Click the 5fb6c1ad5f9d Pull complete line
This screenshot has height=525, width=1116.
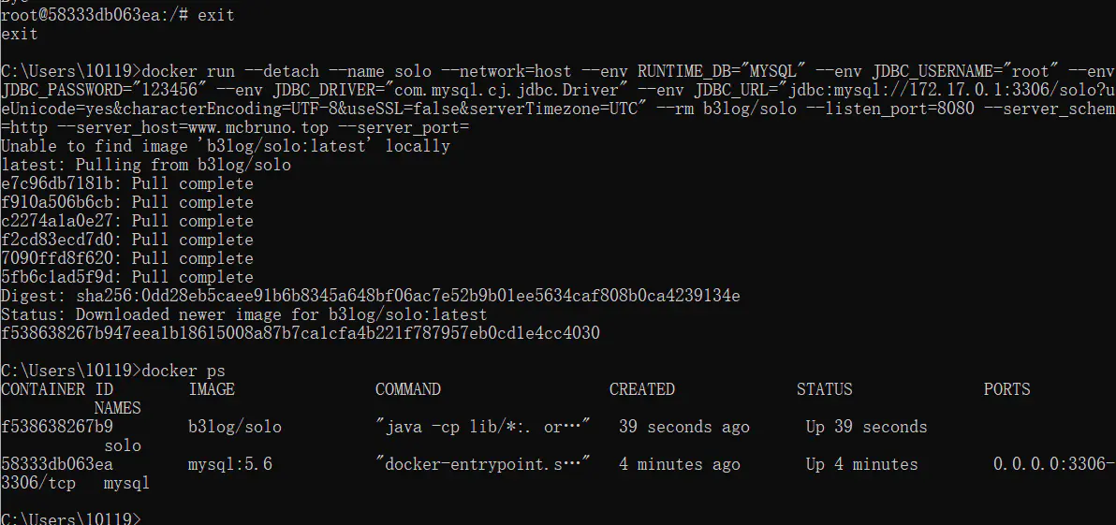127,277
